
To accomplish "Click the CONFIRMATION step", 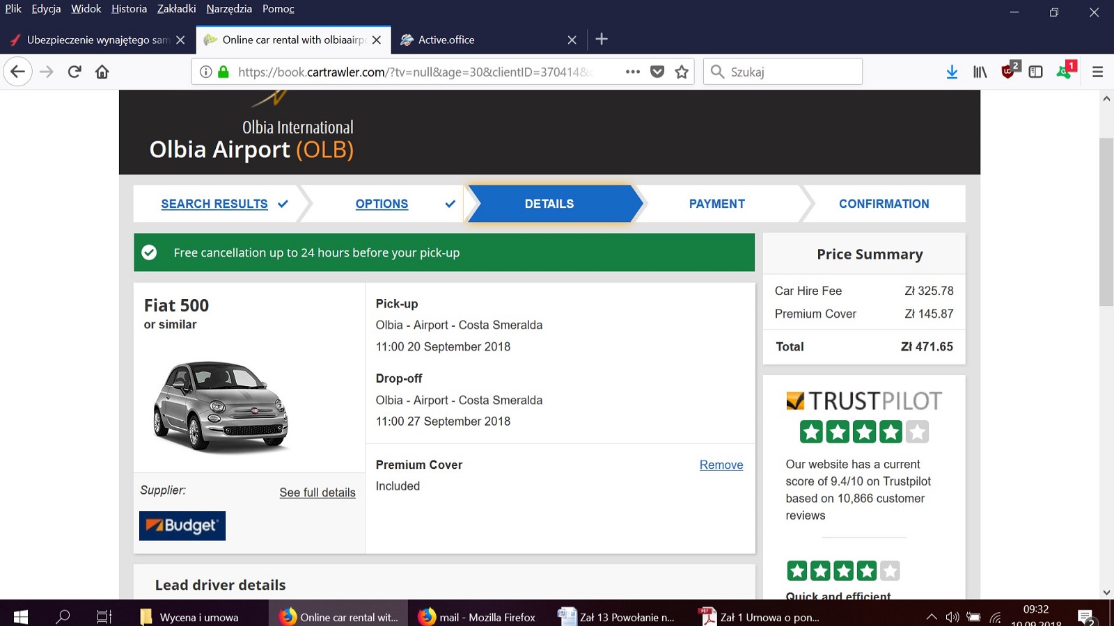I will point(884,204).
